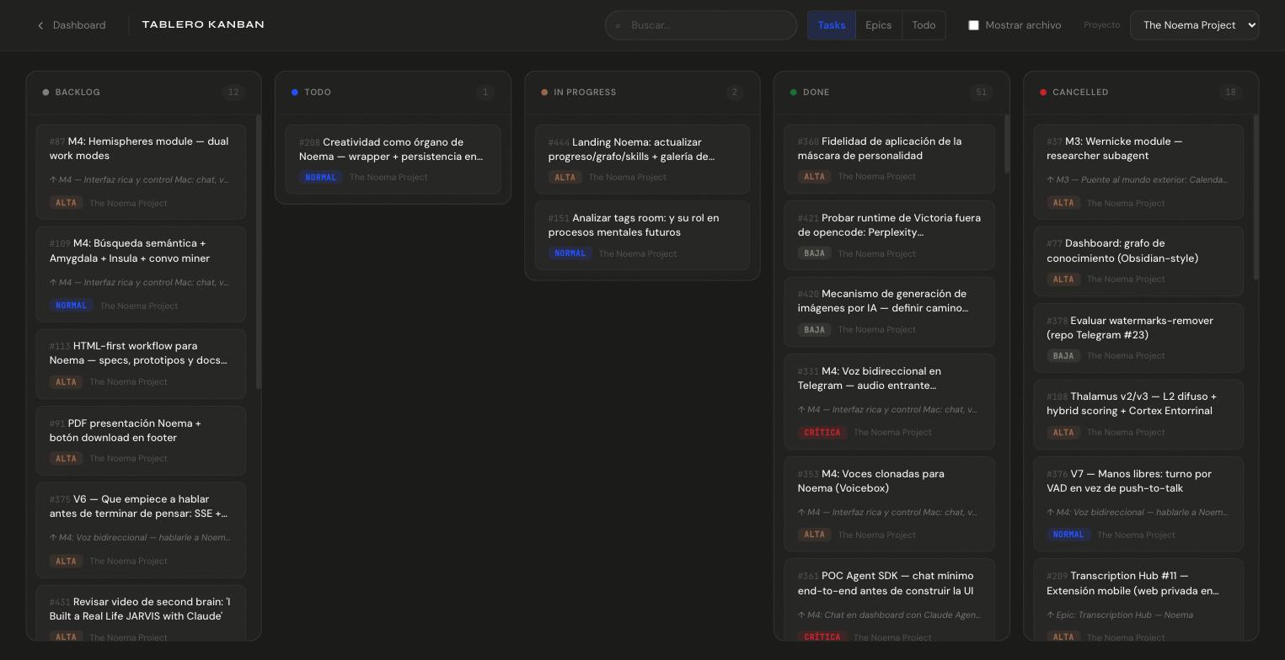The image size is (1285, 660).
Task: Switch to the Epics tab
Action: tap(878, 25)
